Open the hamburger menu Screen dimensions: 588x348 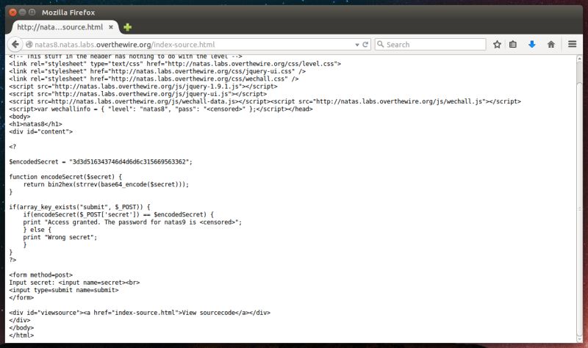572,44
